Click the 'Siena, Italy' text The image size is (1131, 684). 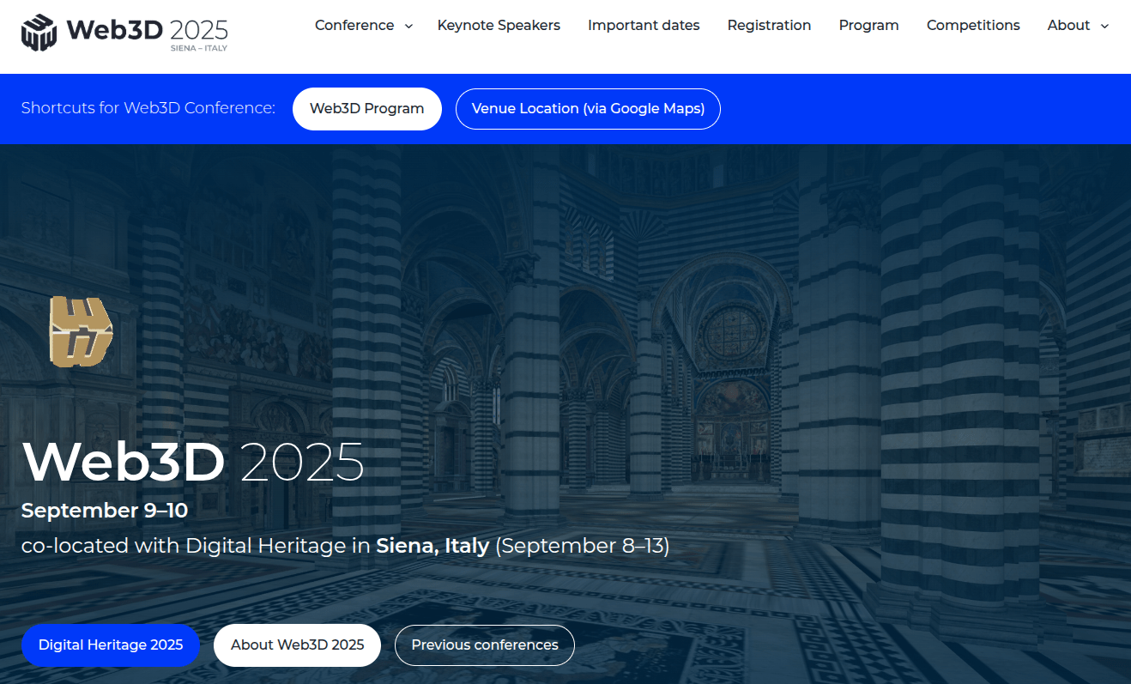point(432,546)
